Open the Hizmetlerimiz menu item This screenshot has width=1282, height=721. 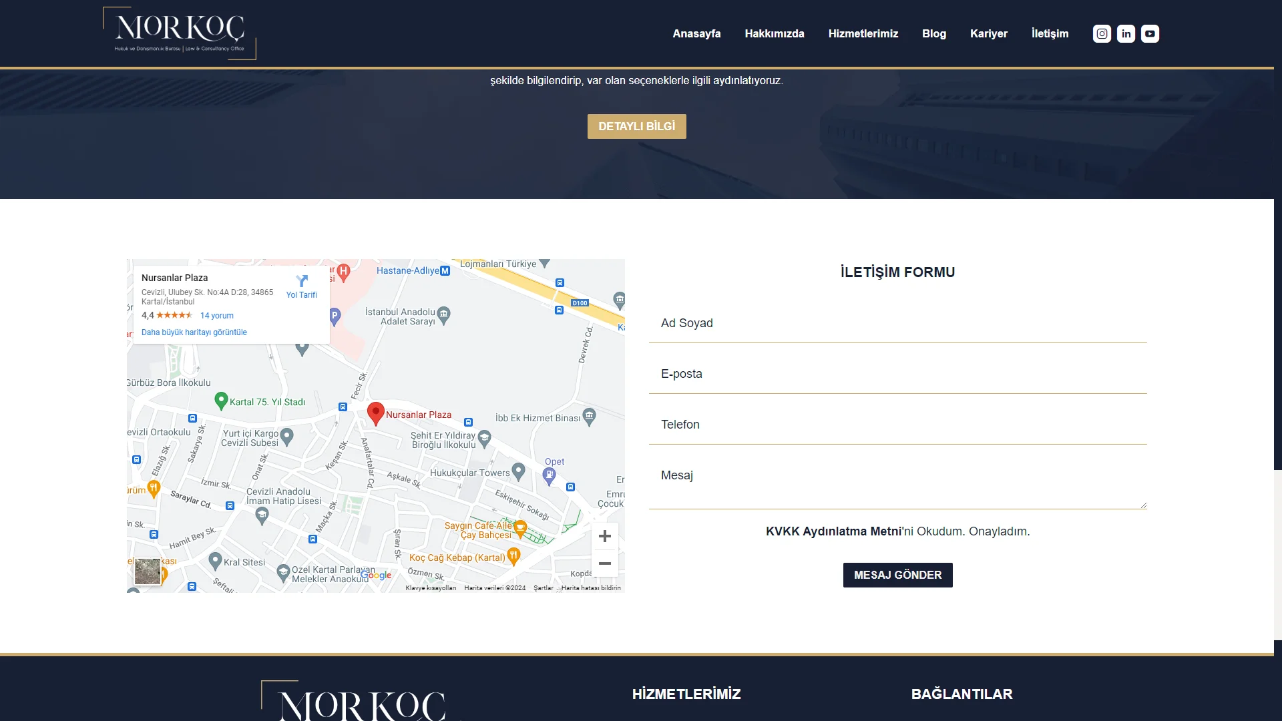(x=863, y=33)
